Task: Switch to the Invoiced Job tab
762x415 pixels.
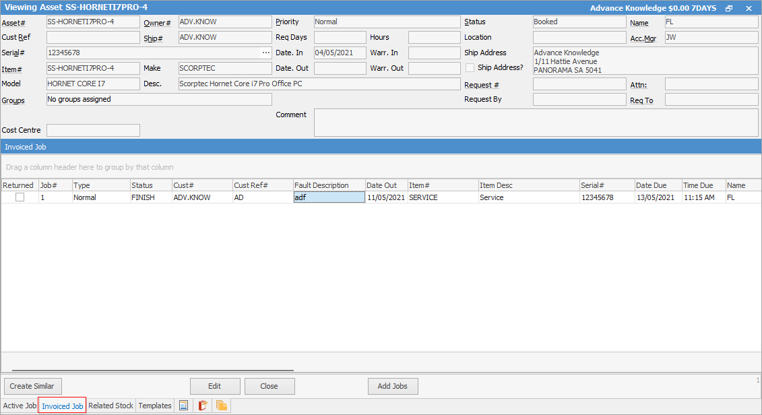Action: (61, 405)
